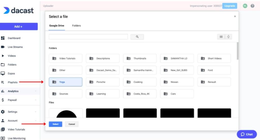This screenshot has height=140, width=260.
Task: Switch to the Folders tab
Action: coord(77,26)
